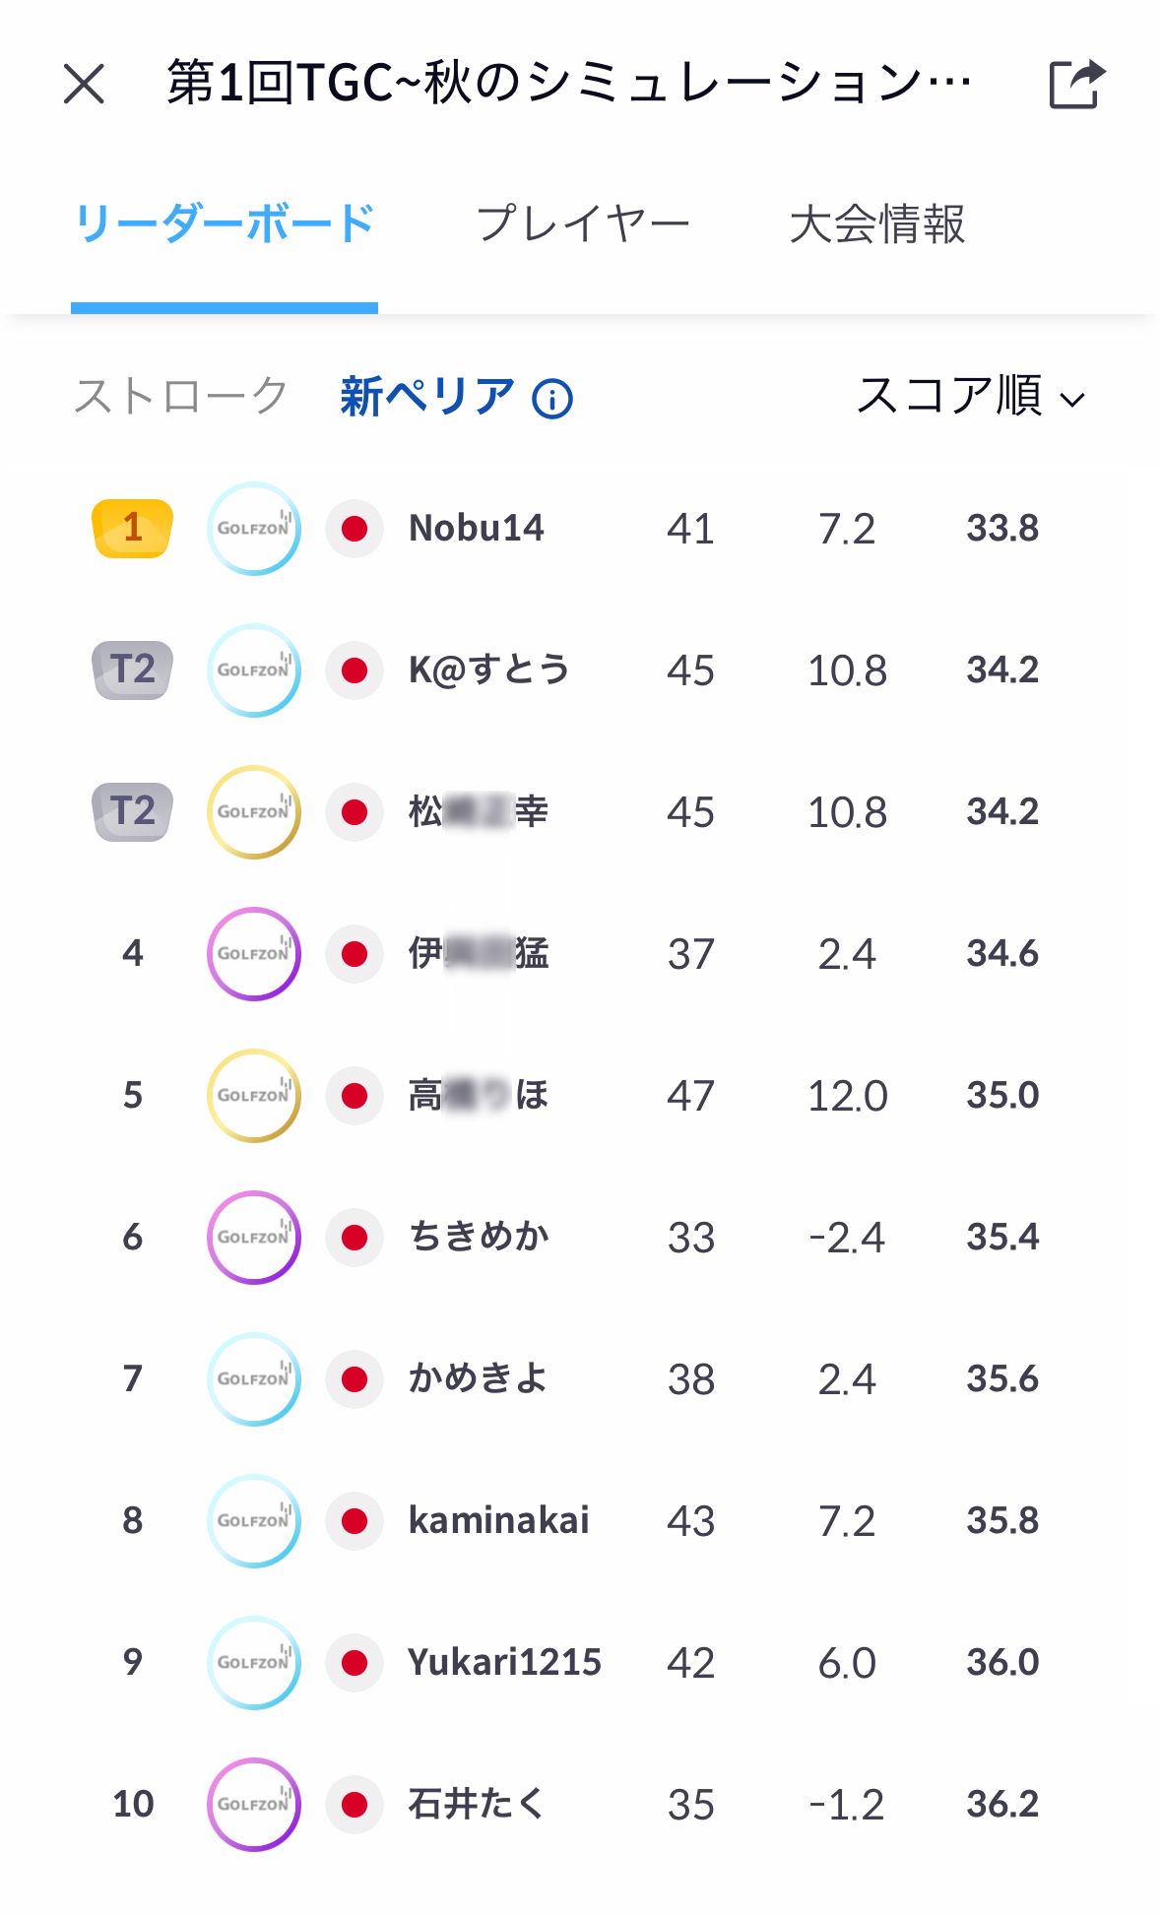This screenshot has width=1161, height=1916.
Task: Switch to the プレイヤー tab
Action: tap(583, 224)
